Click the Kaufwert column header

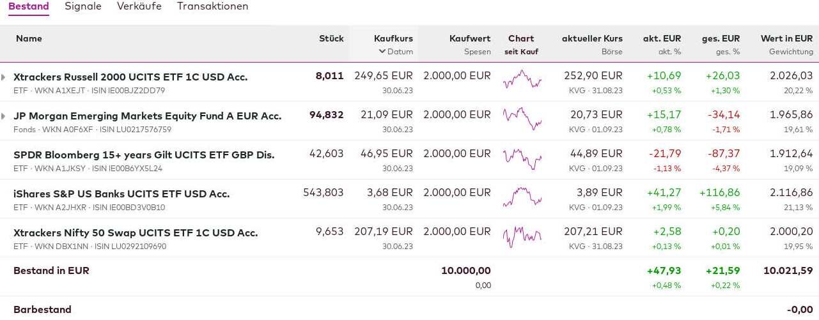[470, 39]
